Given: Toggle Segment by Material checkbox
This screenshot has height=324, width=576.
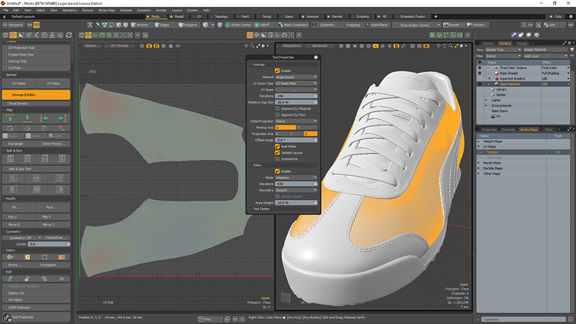Looking at the screenshot, I should 277,109.
